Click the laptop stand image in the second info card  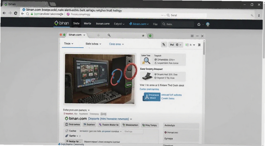[x=147, y=76]
